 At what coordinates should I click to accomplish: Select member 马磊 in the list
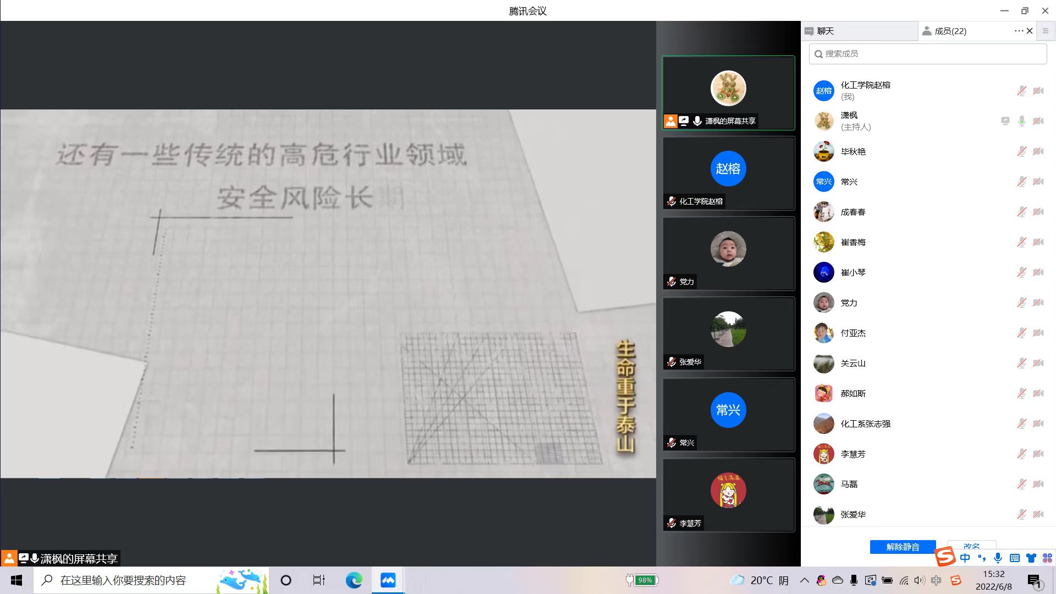tap(928, 484)
